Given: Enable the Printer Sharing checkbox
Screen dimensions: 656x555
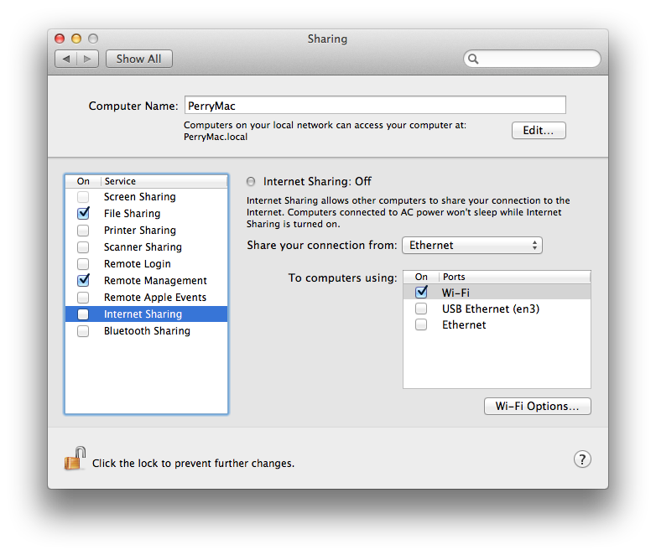Looking at the screenshot, I should click(83, 230).
